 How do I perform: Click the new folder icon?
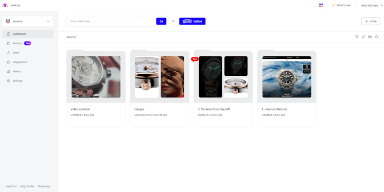(x=370, y=37)
